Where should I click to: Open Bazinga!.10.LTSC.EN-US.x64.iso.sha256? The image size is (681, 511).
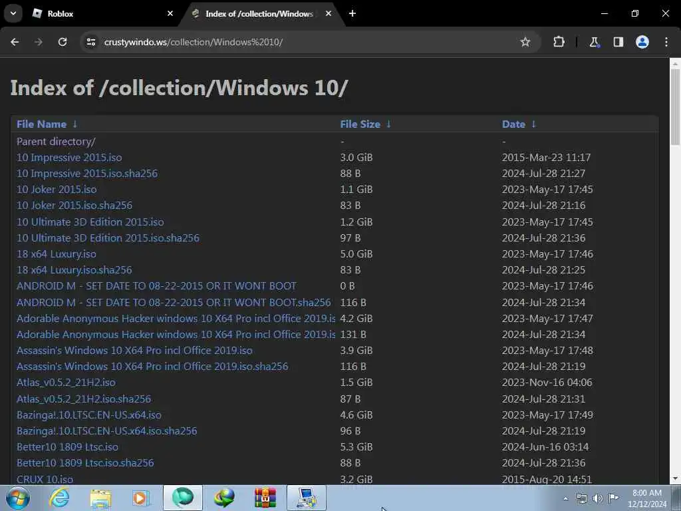coord(107,431)
